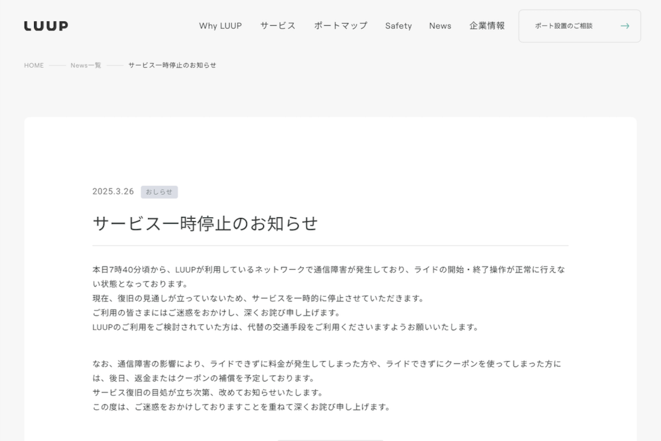
Task: Open the Safety section
Action: coord(398,25)
